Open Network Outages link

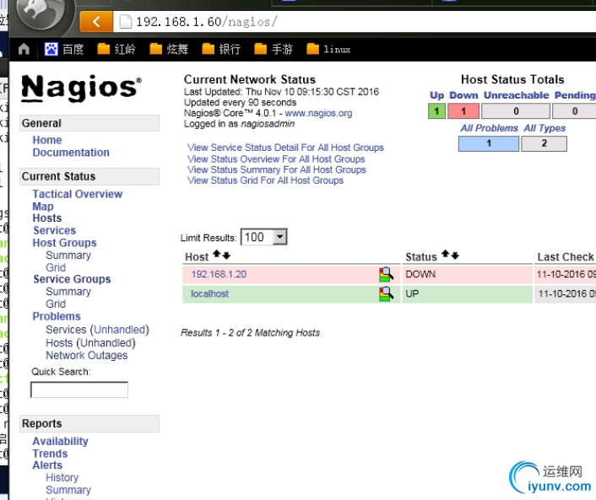pos(87,355)
